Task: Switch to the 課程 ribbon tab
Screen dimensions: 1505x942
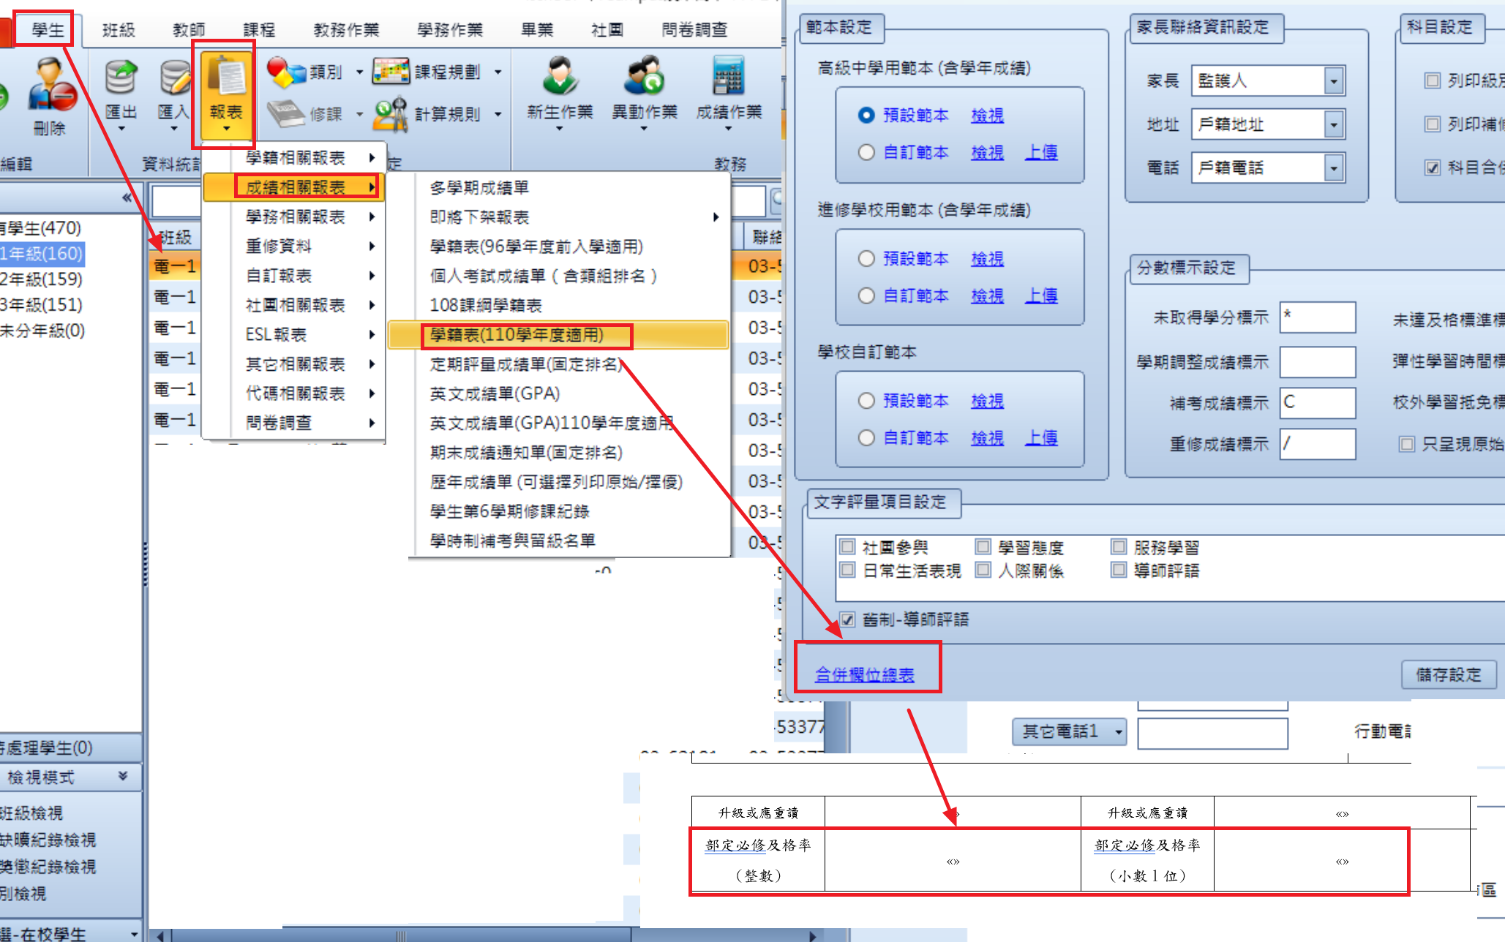Action: click(259, 30)
